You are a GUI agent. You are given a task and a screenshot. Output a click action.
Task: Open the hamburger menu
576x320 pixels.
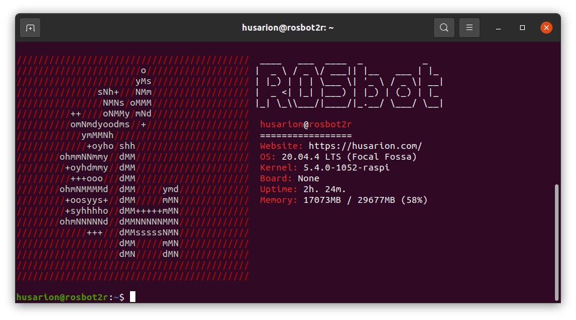pos(469,28)
